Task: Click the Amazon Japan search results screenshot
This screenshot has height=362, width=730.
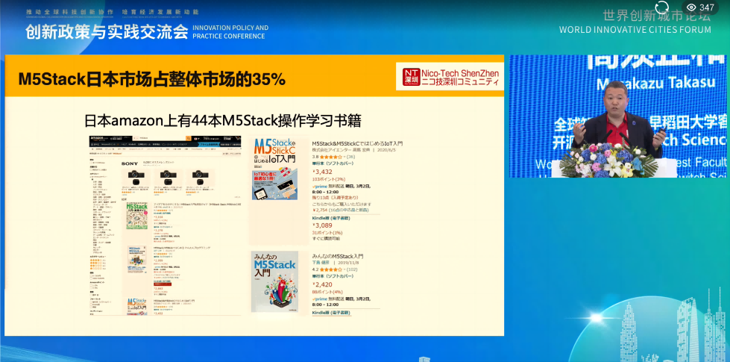Action: point(166,226)
